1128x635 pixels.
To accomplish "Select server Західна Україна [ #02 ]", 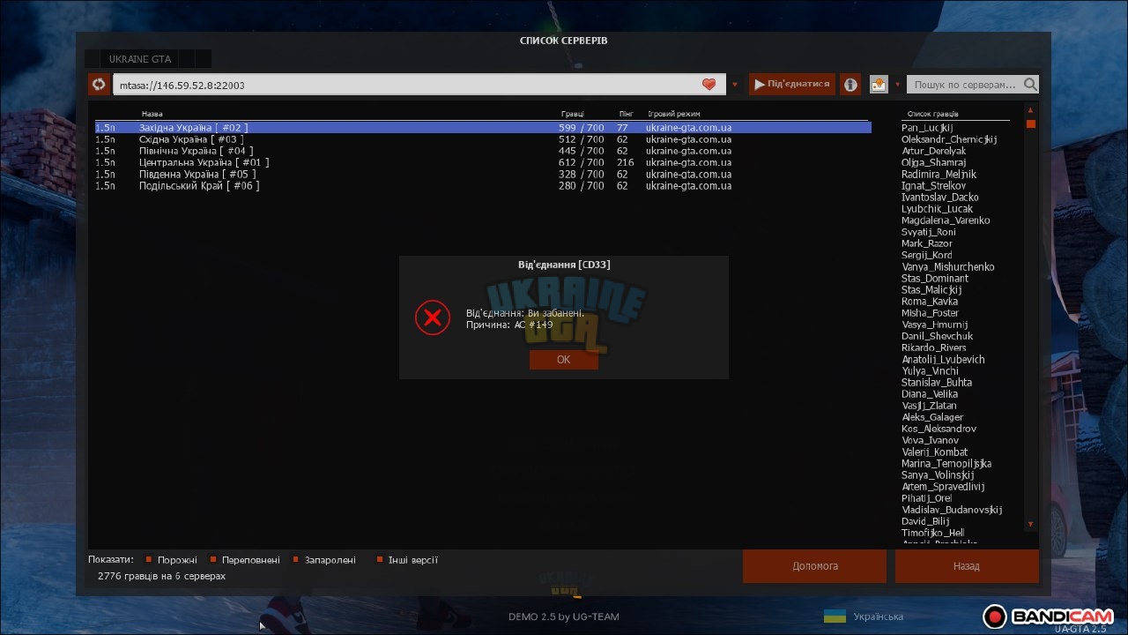I will pyautogui.click(x=483, y=128).
